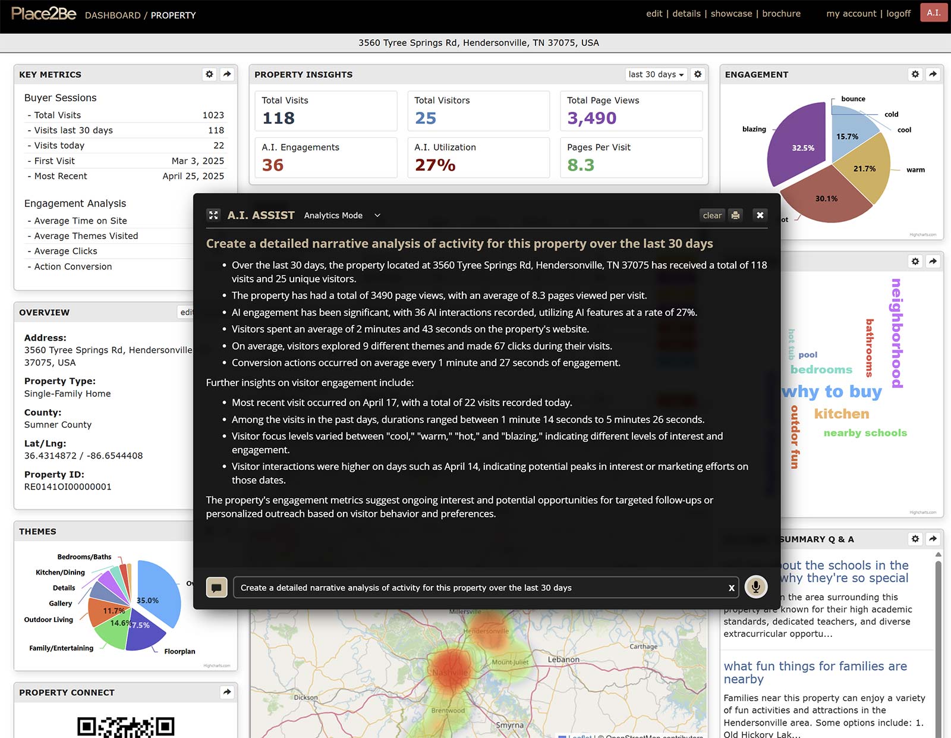Screen dimensions: 951x738
Task: Click the chat bubble icon in A.I. Assist
Action: 216,588
